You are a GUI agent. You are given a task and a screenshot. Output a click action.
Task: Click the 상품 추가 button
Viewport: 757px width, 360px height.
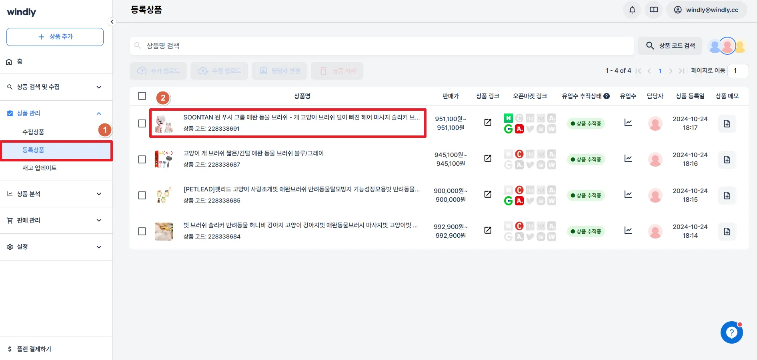55,37
